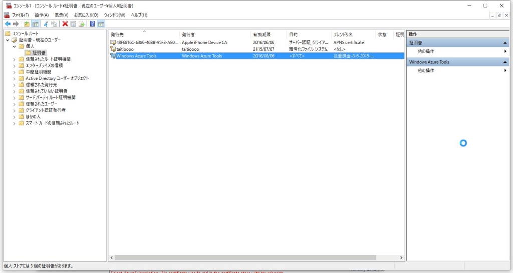Expand the 信頼された発行元 node

point(14,85)
